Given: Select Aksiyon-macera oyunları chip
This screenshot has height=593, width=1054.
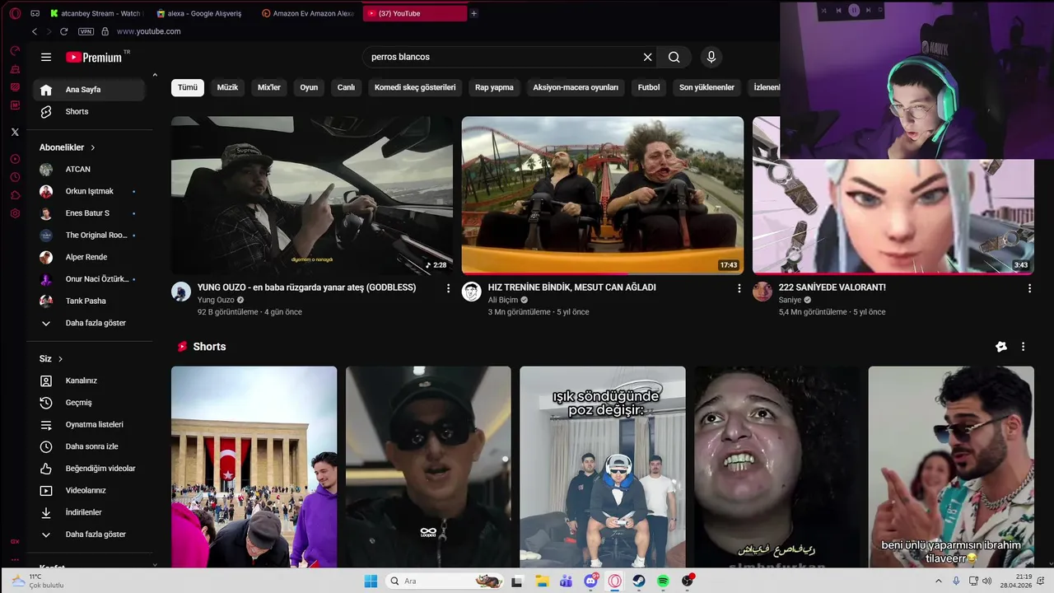Looking at the screenshot, I should click(x=576, y=87).
